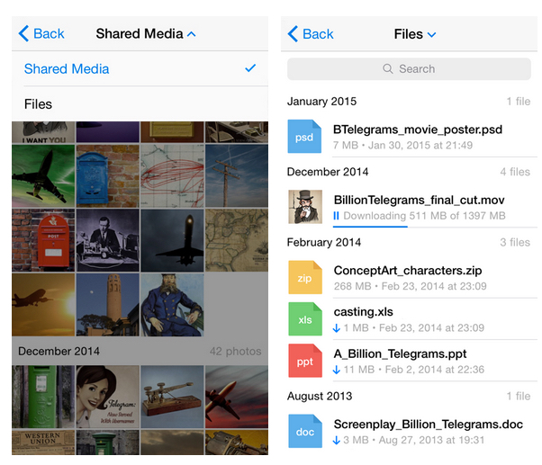
Task: Download Screenplay_Billion_Telegrams.doc via arrow icon
Action: [x=337, y=440]
